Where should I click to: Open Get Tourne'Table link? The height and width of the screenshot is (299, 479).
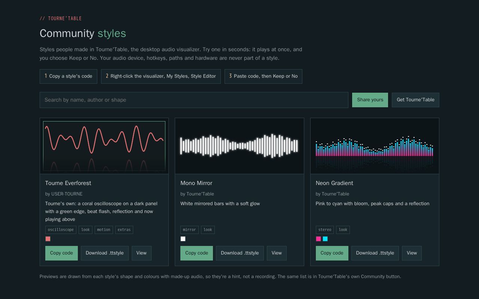click(415, 100)
